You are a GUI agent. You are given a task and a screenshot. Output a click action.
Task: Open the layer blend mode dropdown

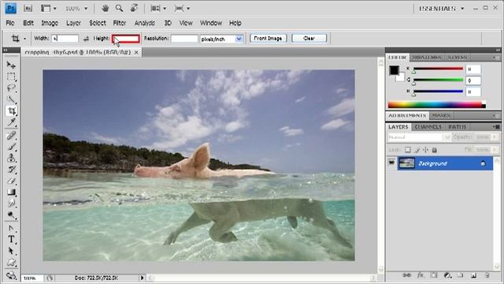pos(419,137)
